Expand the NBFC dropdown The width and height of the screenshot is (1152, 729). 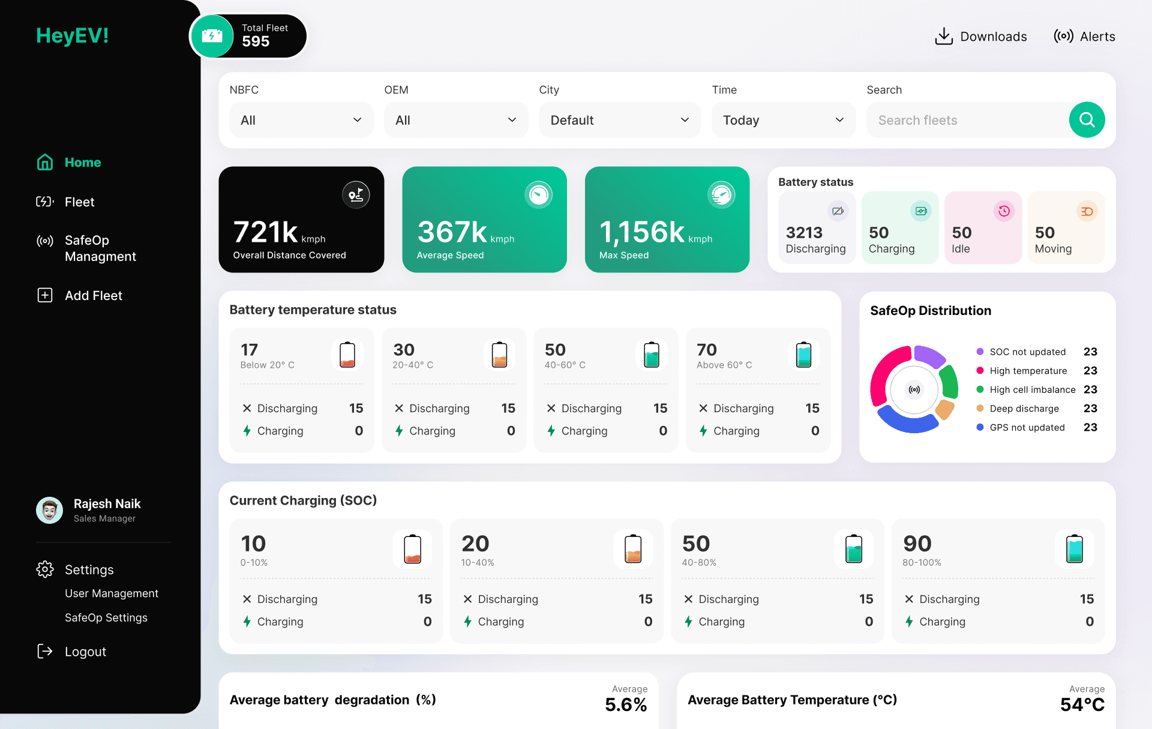point(301,120)
